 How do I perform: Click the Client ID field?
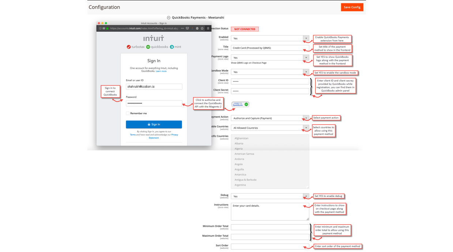pos(270,81)
